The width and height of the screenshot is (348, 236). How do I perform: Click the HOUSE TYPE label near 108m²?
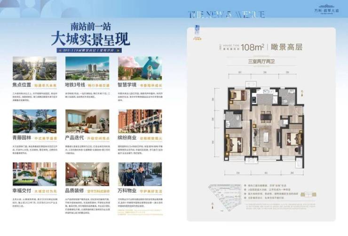pyautogui.click(x=231, y=45)
